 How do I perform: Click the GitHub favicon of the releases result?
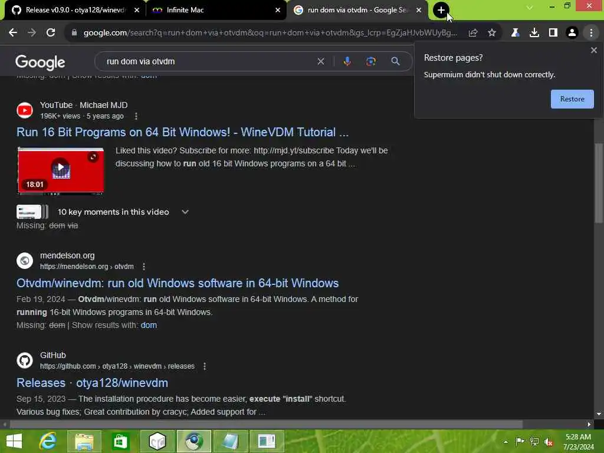25,360
